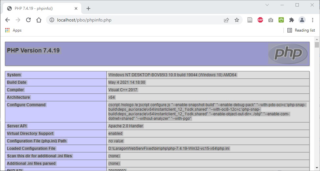This screenshot has height=171, width=320.
Task: Close the PHP 7.4.19 phpinfo tab
Action: [76, 8]
